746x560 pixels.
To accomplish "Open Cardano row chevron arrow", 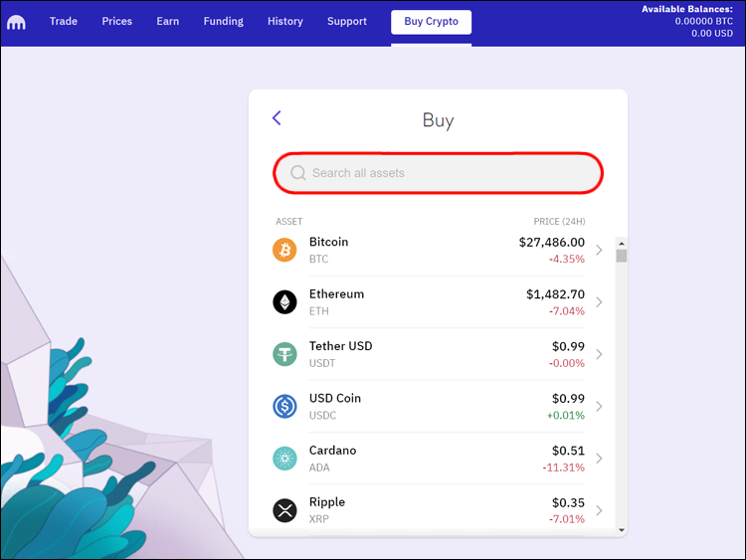I will 599,459.
